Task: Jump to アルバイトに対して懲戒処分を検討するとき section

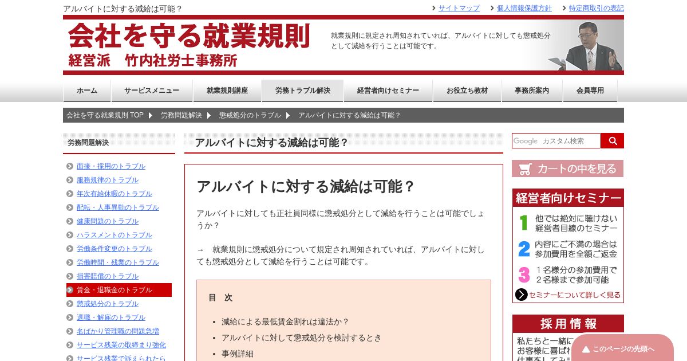Action: (x=301, y=338)
